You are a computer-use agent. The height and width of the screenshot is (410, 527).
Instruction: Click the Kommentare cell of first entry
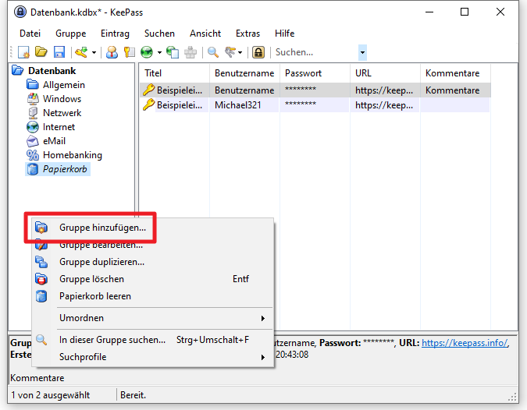click(x=455, y=90)
